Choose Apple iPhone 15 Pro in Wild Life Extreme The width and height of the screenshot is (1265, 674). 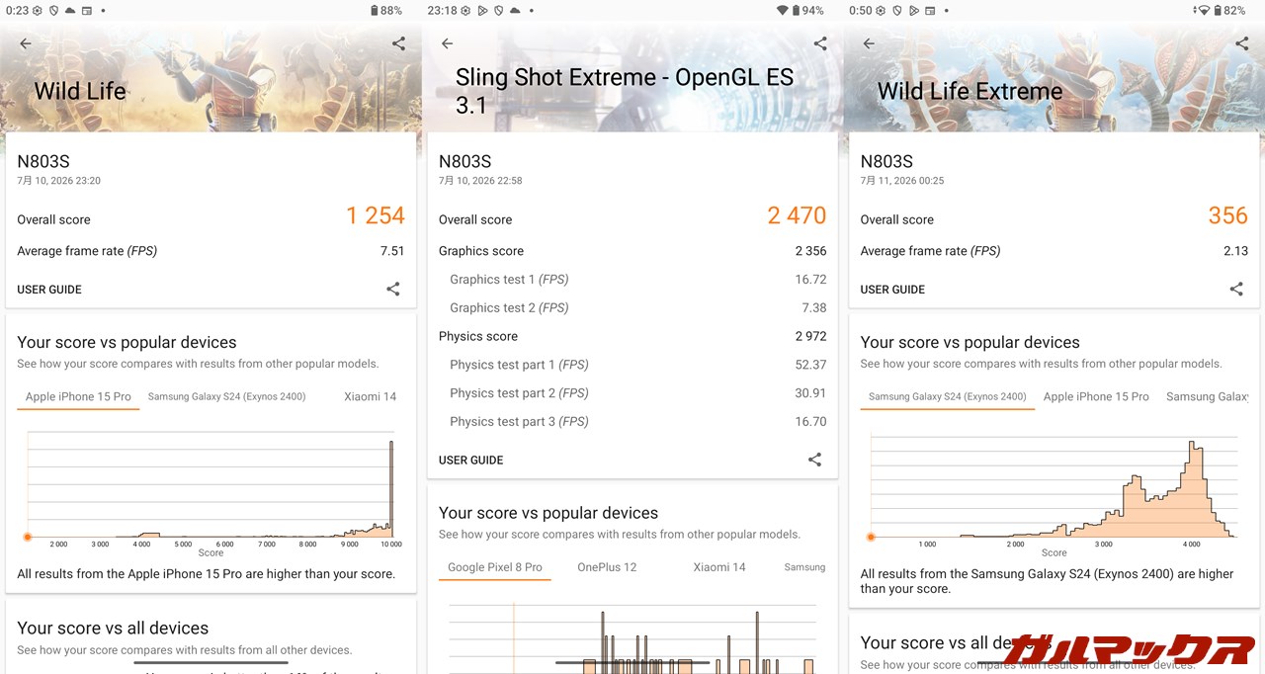click(1096, 396)
